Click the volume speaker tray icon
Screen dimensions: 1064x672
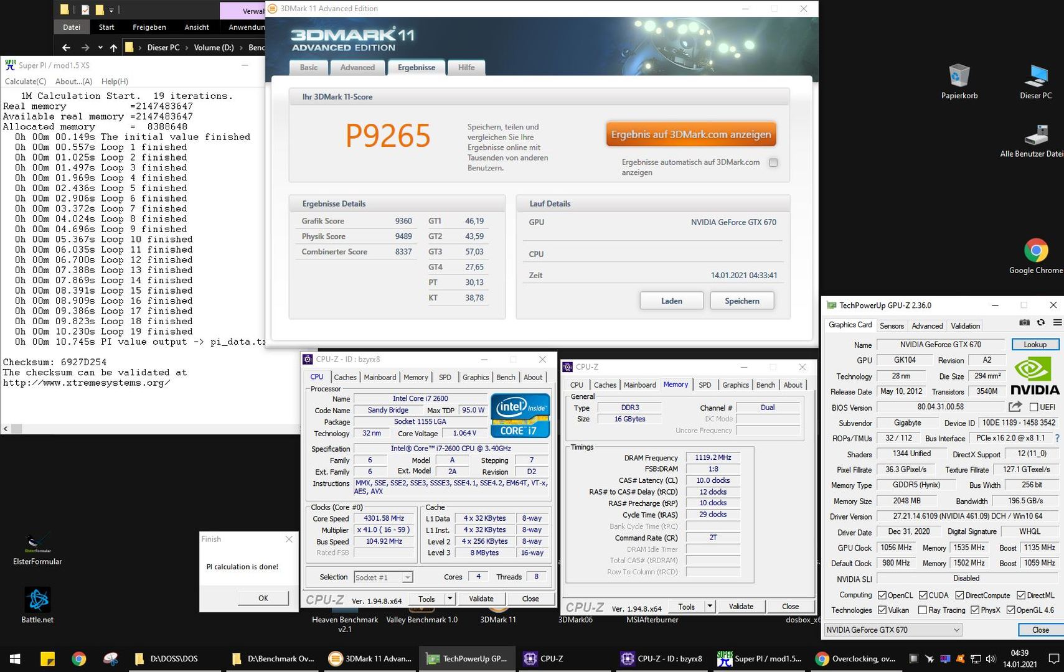tap(991, 659)
